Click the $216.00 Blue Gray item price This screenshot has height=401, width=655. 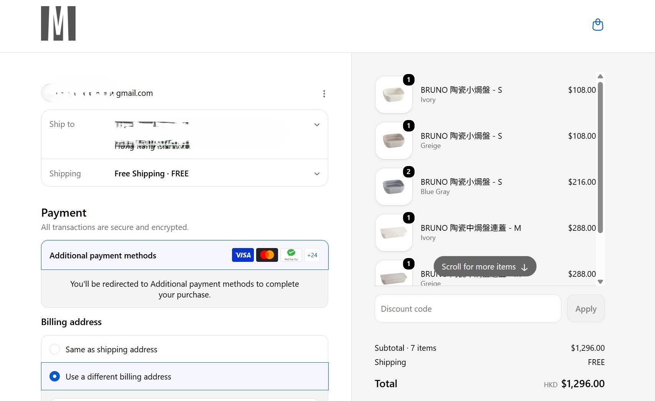pos(582,182)
